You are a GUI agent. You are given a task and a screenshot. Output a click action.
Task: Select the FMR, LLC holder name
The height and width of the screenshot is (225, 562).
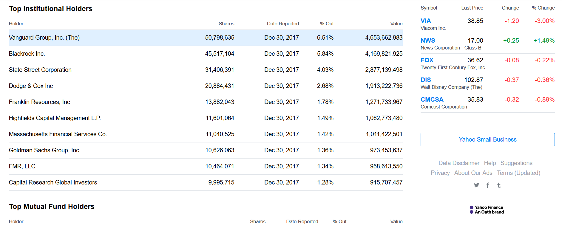pos(22,166)
